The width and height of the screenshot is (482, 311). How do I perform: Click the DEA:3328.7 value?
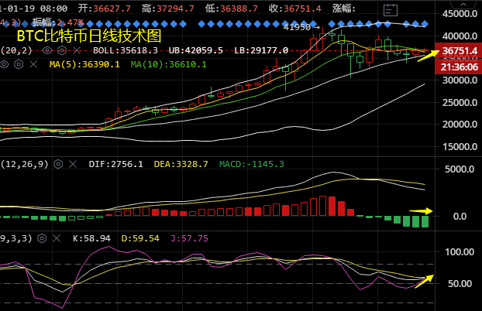181,164
